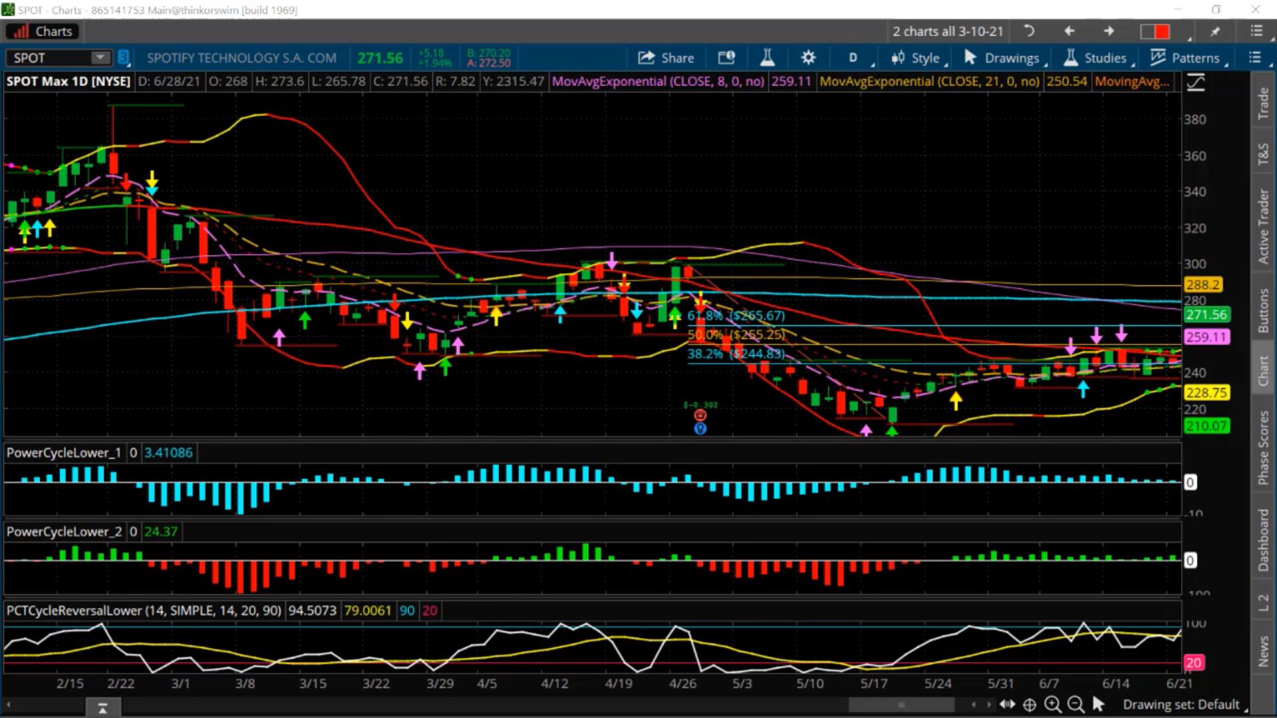This screenshot has width=1277, height=718.
Task: Open the Drawings tools menu
Action: tap(1004, 58)
